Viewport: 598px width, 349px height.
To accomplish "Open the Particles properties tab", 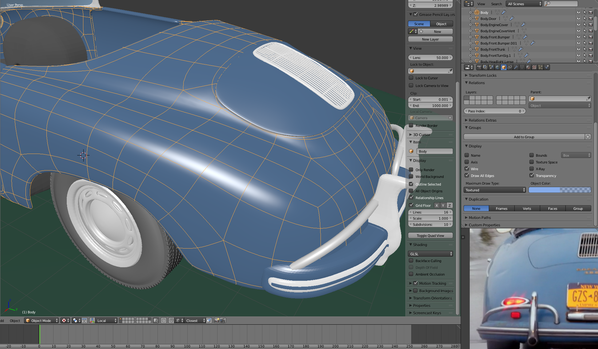I will tap(540, 67).
